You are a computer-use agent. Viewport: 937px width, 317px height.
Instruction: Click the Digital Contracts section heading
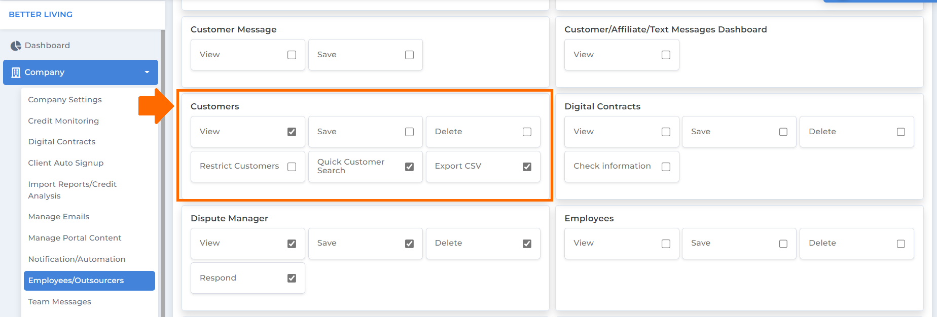point(602,106)
